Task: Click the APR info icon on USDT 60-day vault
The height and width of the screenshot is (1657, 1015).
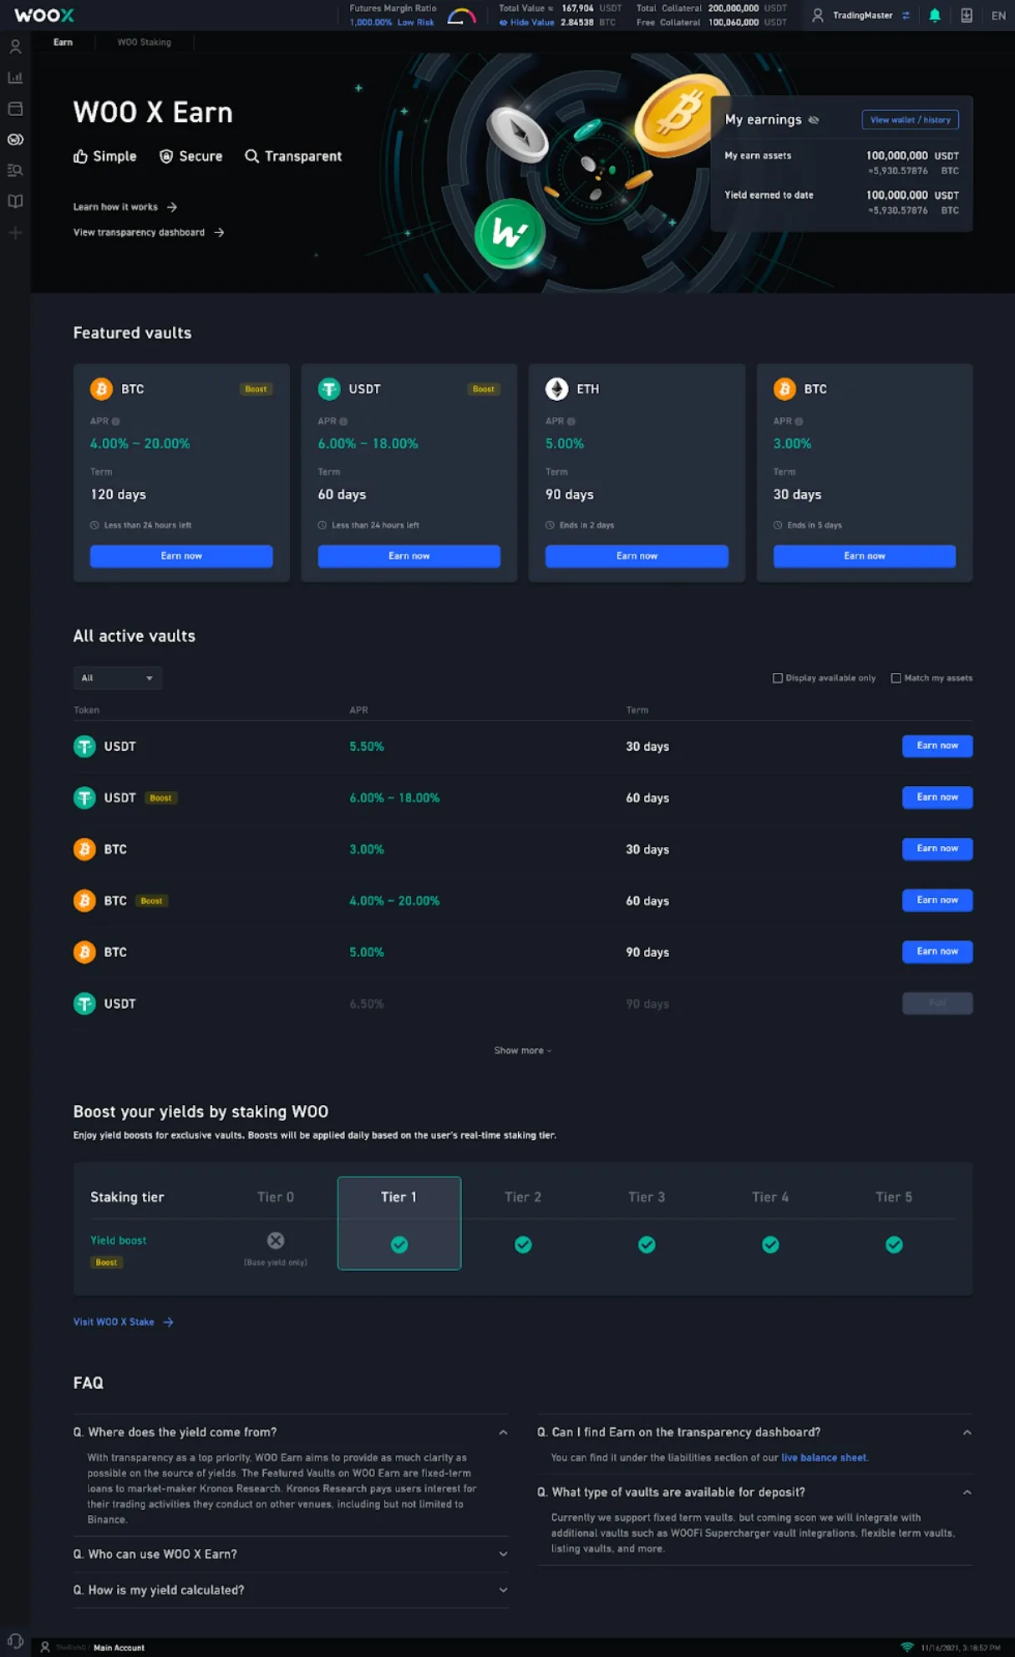Action: [343, 422]
